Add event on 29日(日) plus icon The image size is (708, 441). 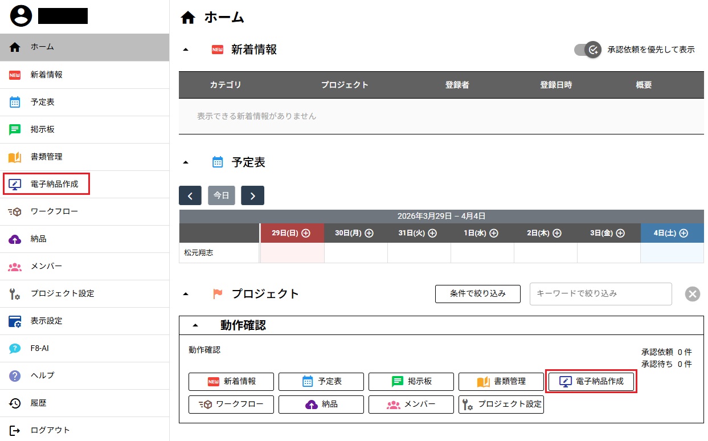tap(306, 233)
